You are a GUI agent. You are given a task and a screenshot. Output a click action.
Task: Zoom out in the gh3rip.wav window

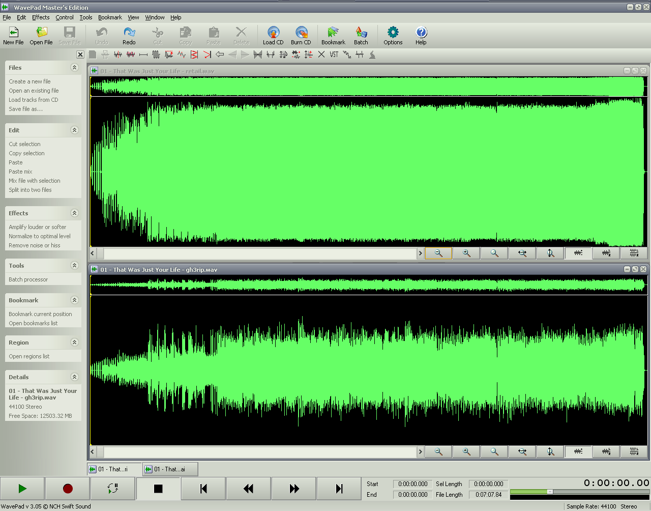tap(438, 451)
